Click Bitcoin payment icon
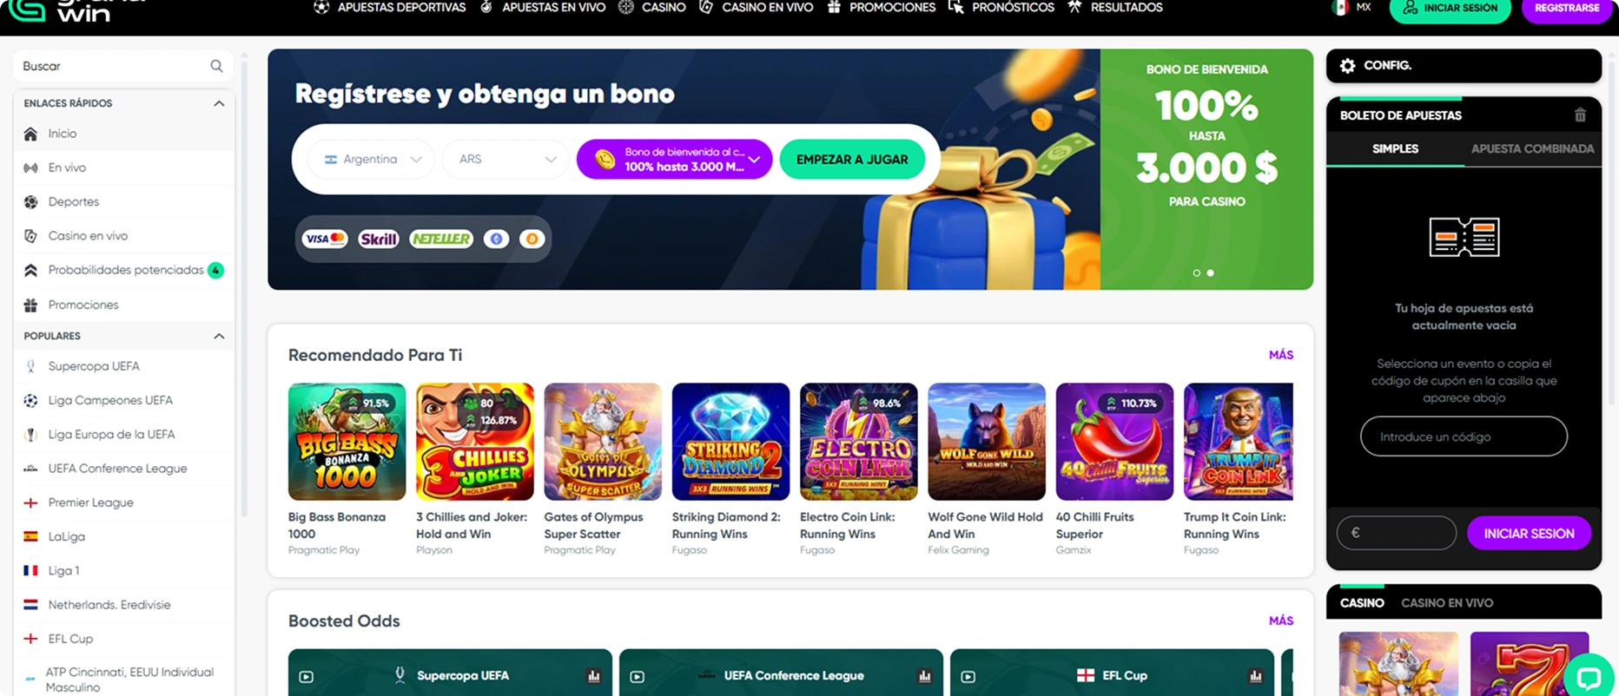 pyautogui.click(x=532, y=239)
